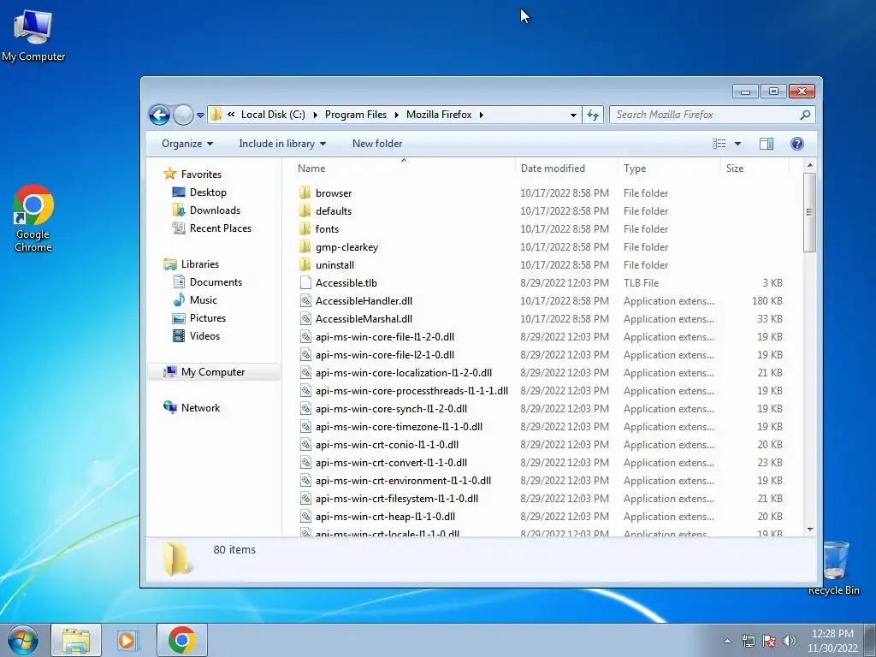Select the Accessible.tlb file icon
This screenshot has height=657, width=876.
pyautogui.click(x=305, y=282)
